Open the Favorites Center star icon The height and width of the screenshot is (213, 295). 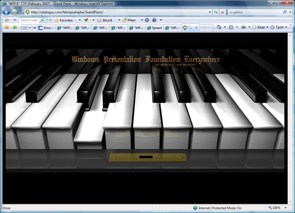(7, 28)
